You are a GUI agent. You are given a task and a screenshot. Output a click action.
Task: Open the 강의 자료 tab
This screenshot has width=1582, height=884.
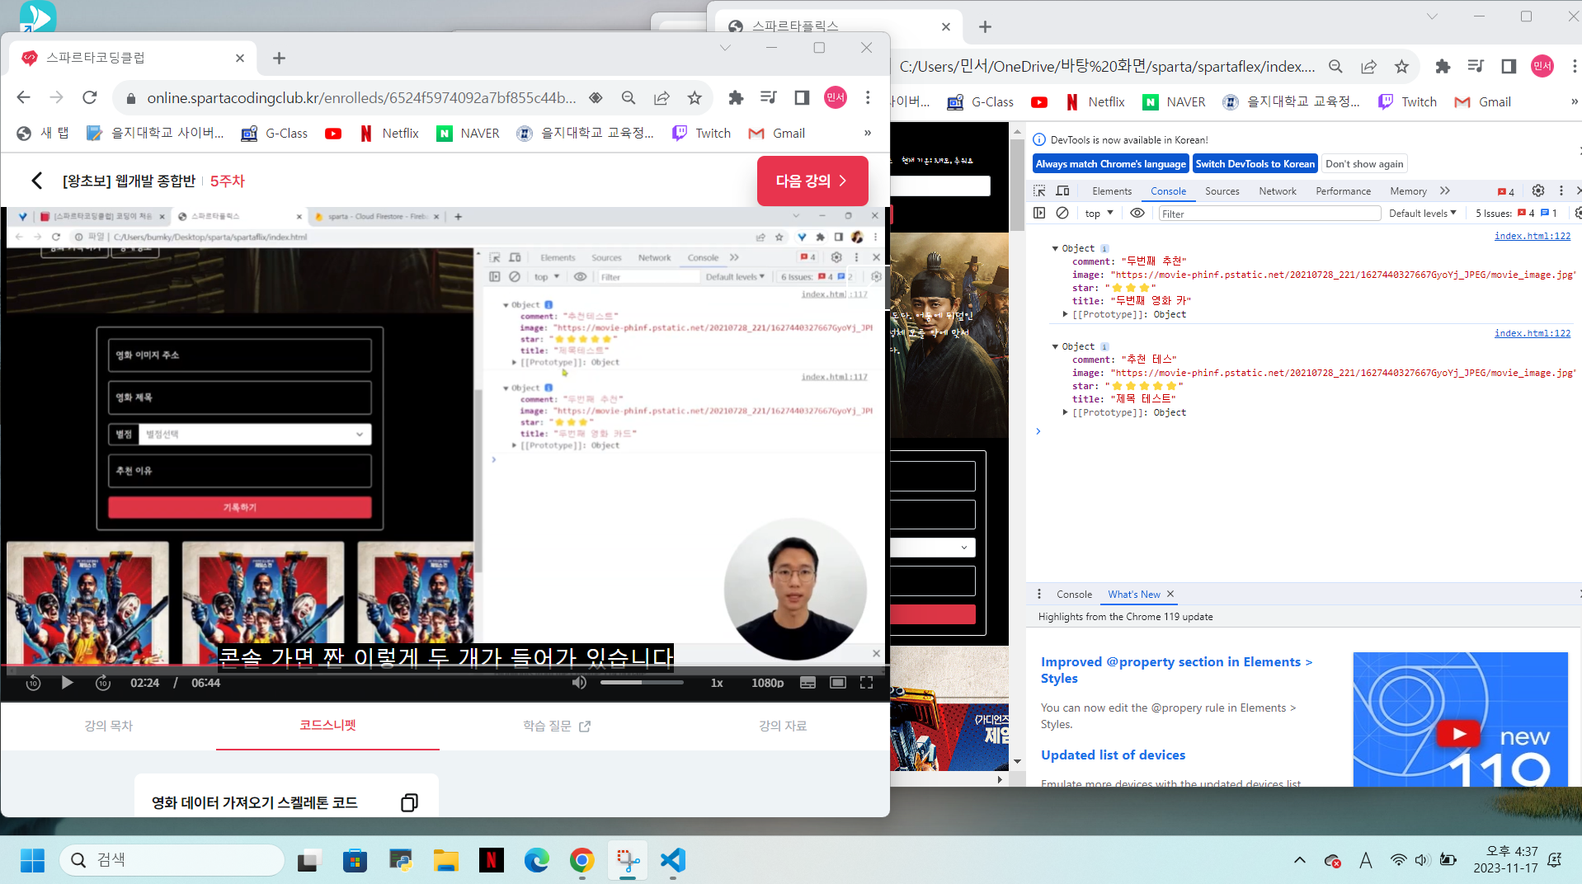pos(783,726)
